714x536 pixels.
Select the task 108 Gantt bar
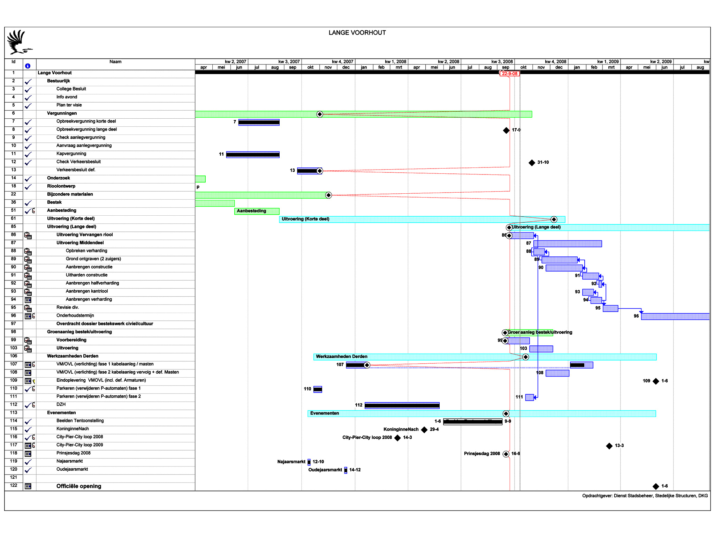[x=557, y=373]
